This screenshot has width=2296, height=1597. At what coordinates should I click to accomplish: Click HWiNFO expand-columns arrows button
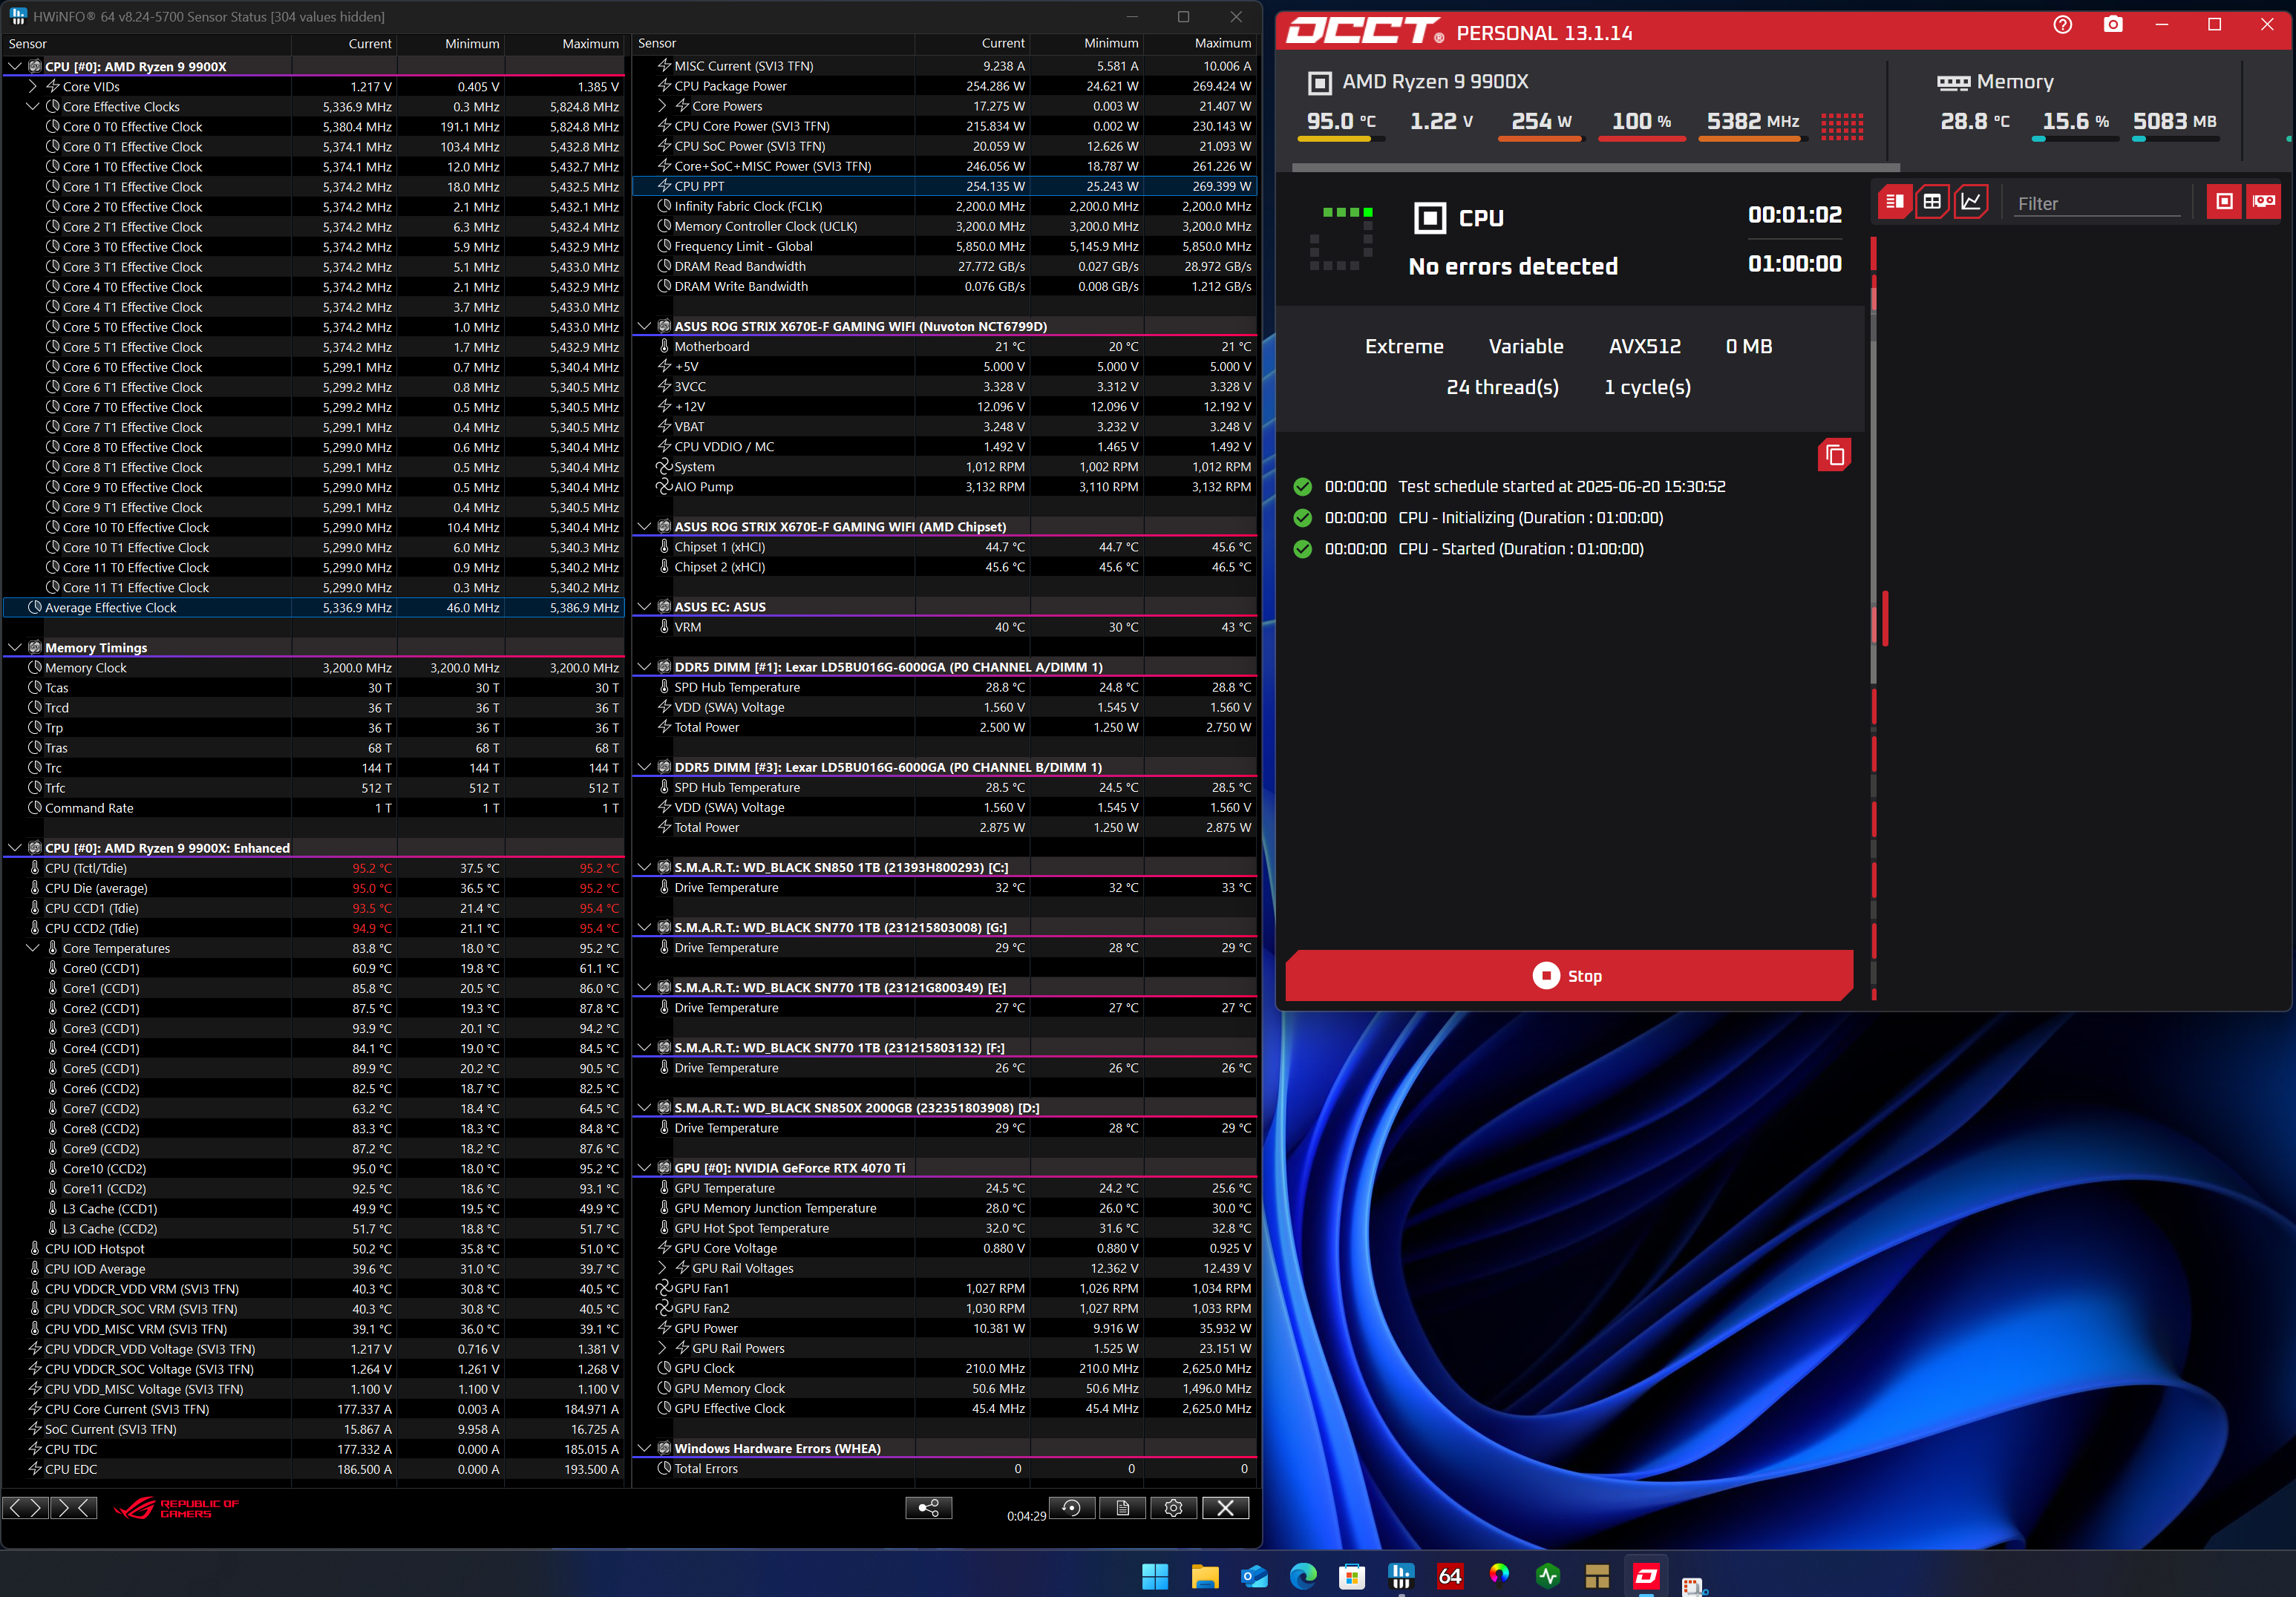pos(25,1508)
